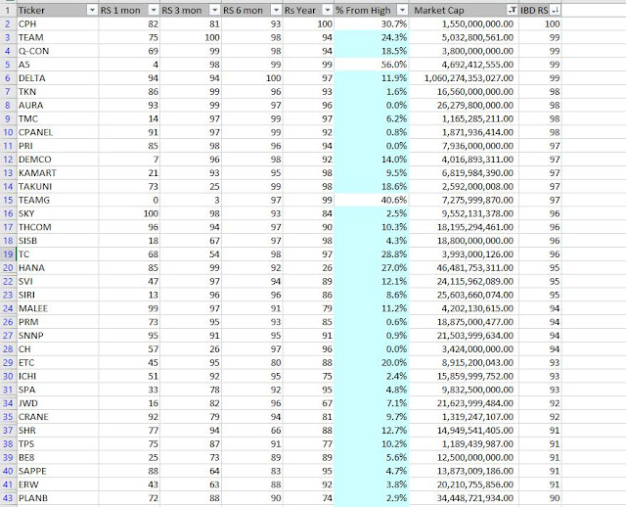This screenshot has width=626, height=507.
Task: Select market cap 1,060,274,353,027.00 cell
Action: [464, 78]
